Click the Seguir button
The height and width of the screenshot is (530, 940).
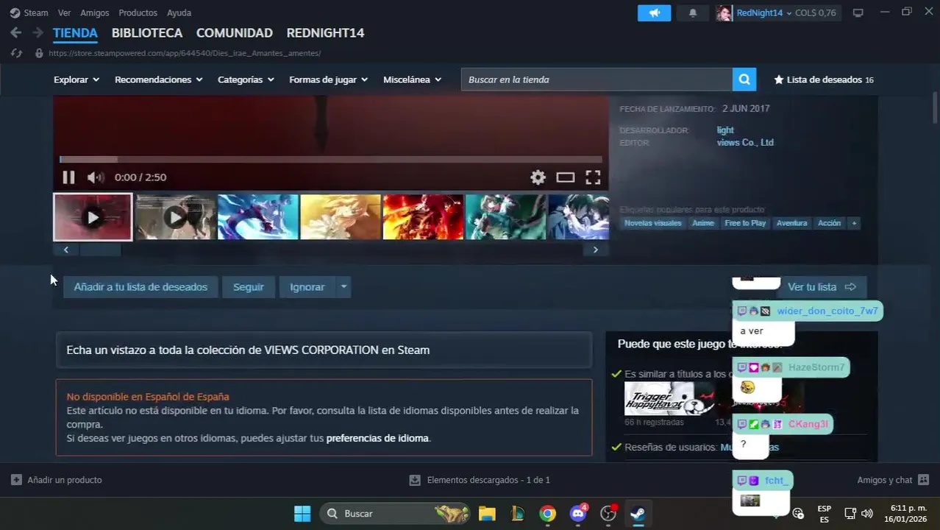click(x=248, y=287)
